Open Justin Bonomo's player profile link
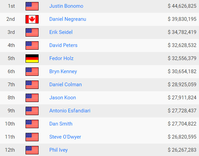Viewport: 199px width, 156px height. 66,6
